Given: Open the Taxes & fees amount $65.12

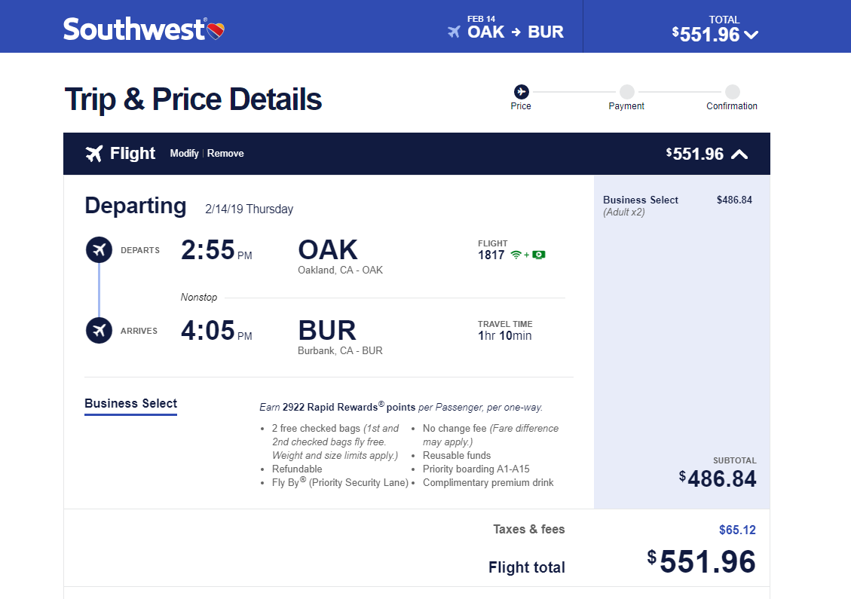Looking at the screenshot, I should pos(737,530).
